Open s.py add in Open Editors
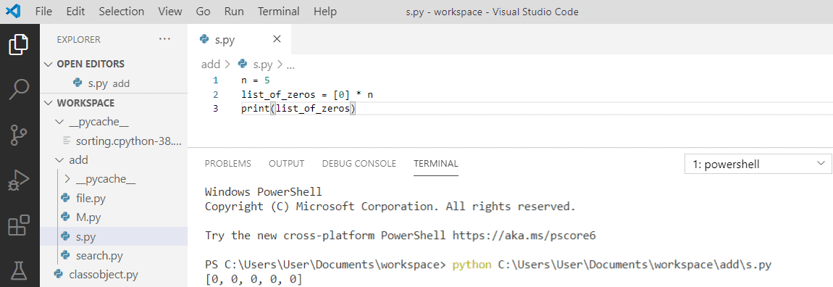 click(114, 83)
